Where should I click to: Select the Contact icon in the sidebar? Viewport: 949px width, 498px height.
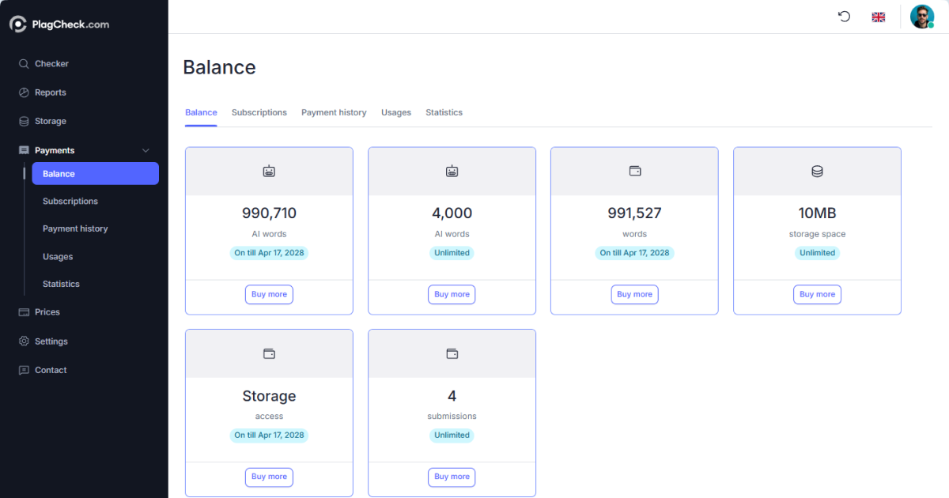(24, 370)
